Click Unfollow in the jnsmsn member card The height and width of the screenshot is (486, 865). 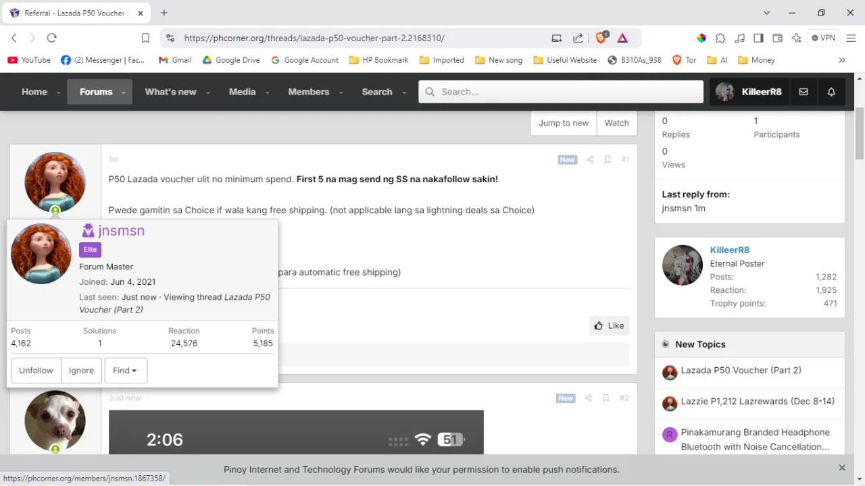click(x=36, y=371)
